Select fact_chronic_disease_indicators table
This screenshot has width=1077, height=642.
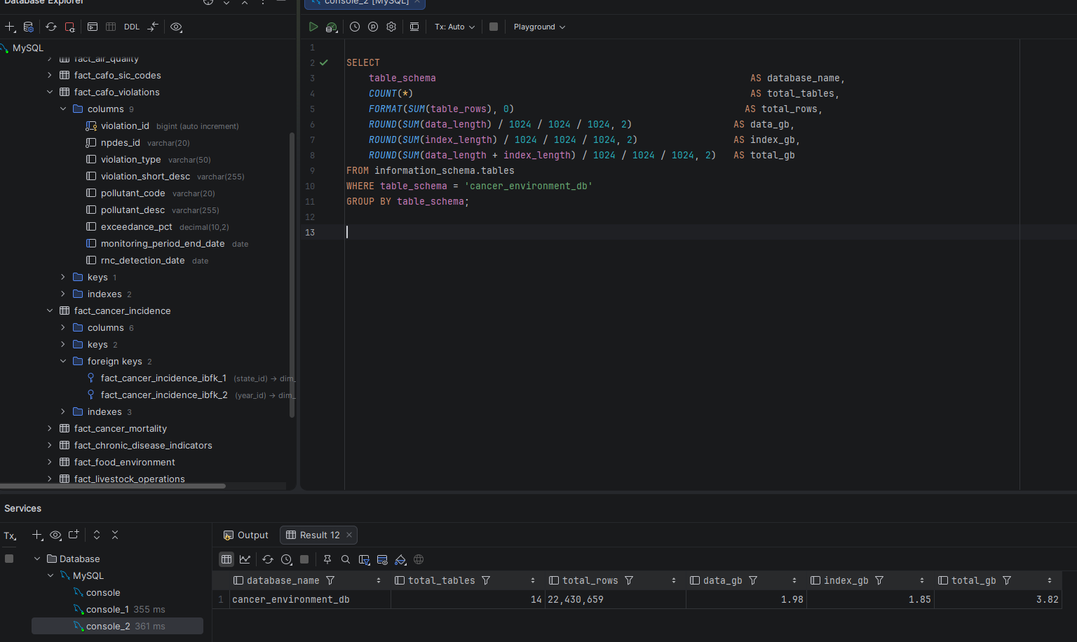pos(142,445)
